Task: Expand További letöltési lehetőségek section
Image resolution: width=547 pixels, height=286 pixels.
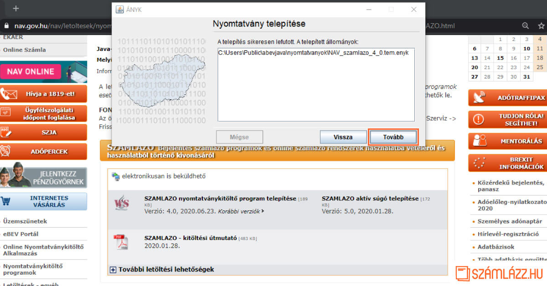Action: click(114, 270)
